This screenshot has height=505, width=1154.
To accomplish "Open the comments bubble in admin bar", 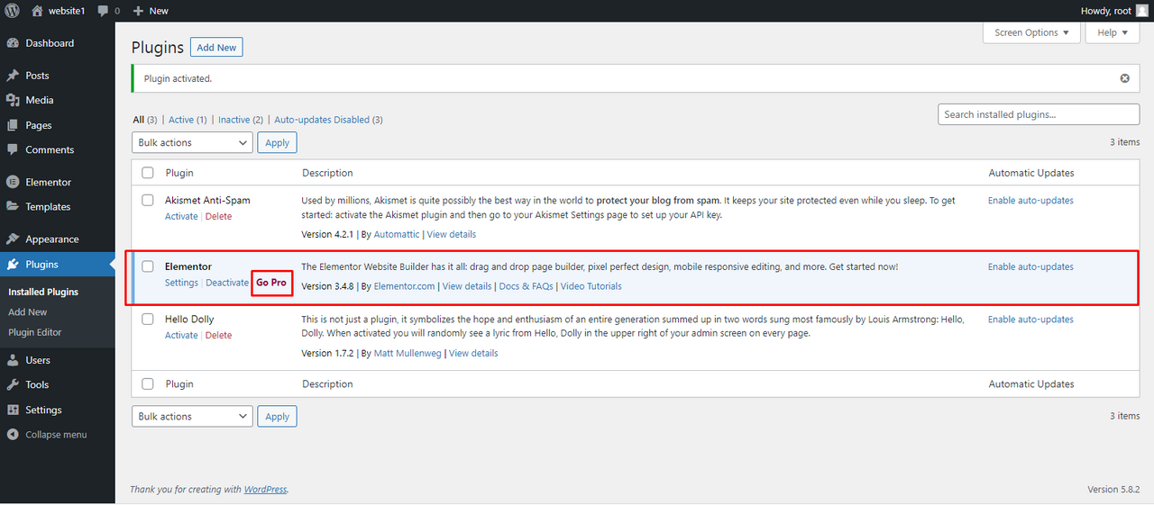I will [x=102, y=11].
